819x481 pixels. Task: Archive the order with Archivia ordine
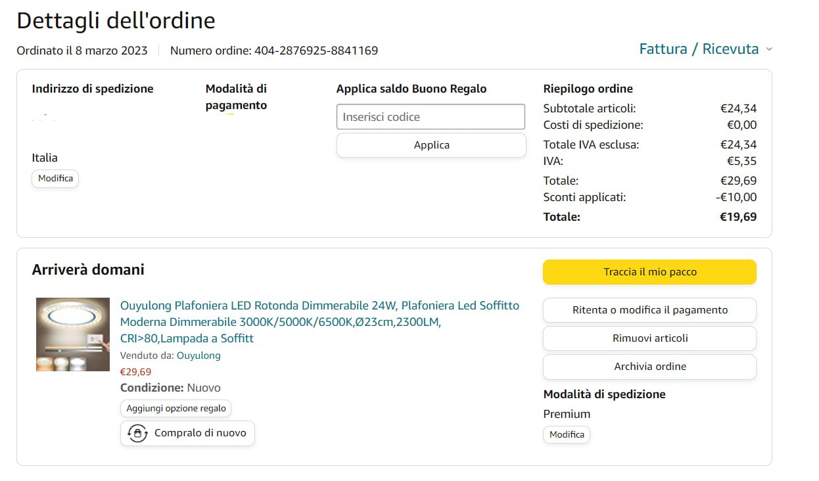click(649, 367)
